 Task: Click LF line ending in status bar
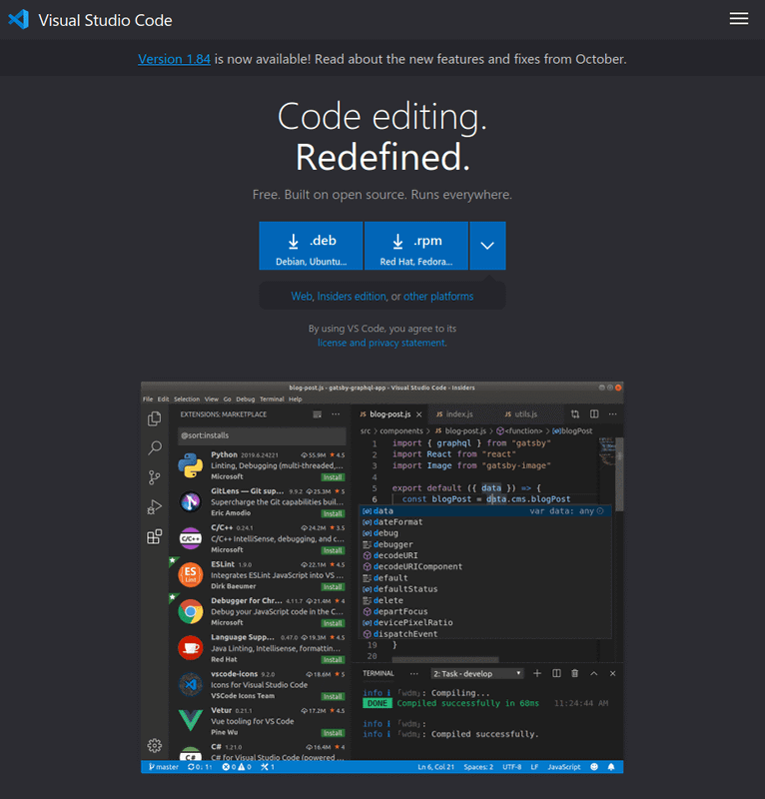(534, 767)
